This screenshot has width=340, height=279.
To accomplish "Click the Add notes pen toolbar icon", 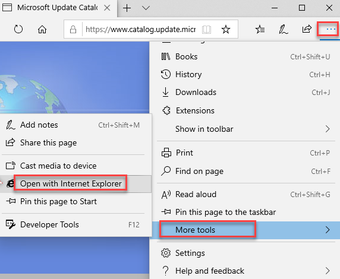I will pos(283,29).
